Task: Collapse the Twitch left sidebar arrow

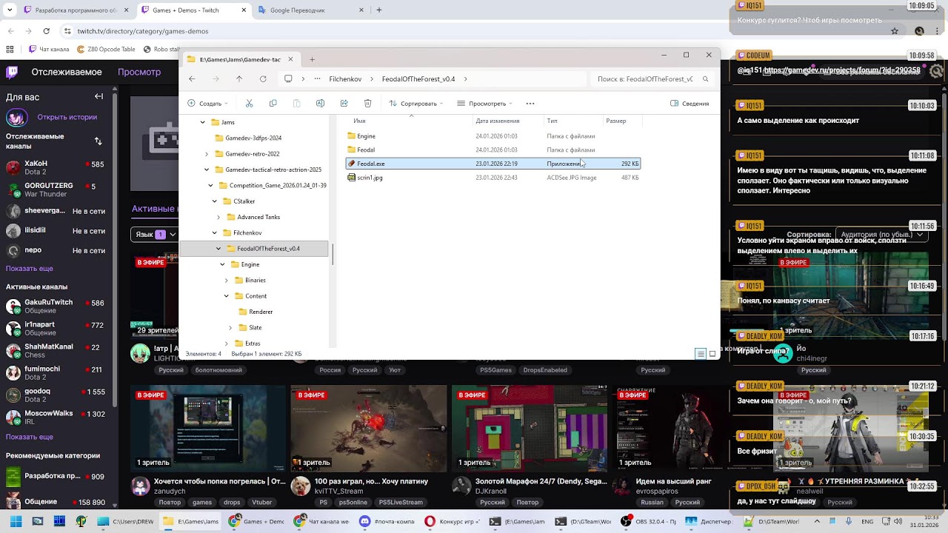Action: (x=99, y=96)
